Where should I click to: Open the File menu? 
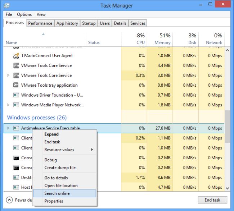[9, 14]
